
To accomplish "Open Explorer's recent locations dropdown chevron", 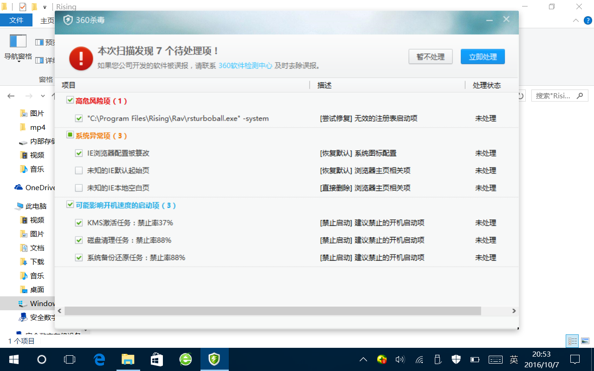I will coord(43,96).
